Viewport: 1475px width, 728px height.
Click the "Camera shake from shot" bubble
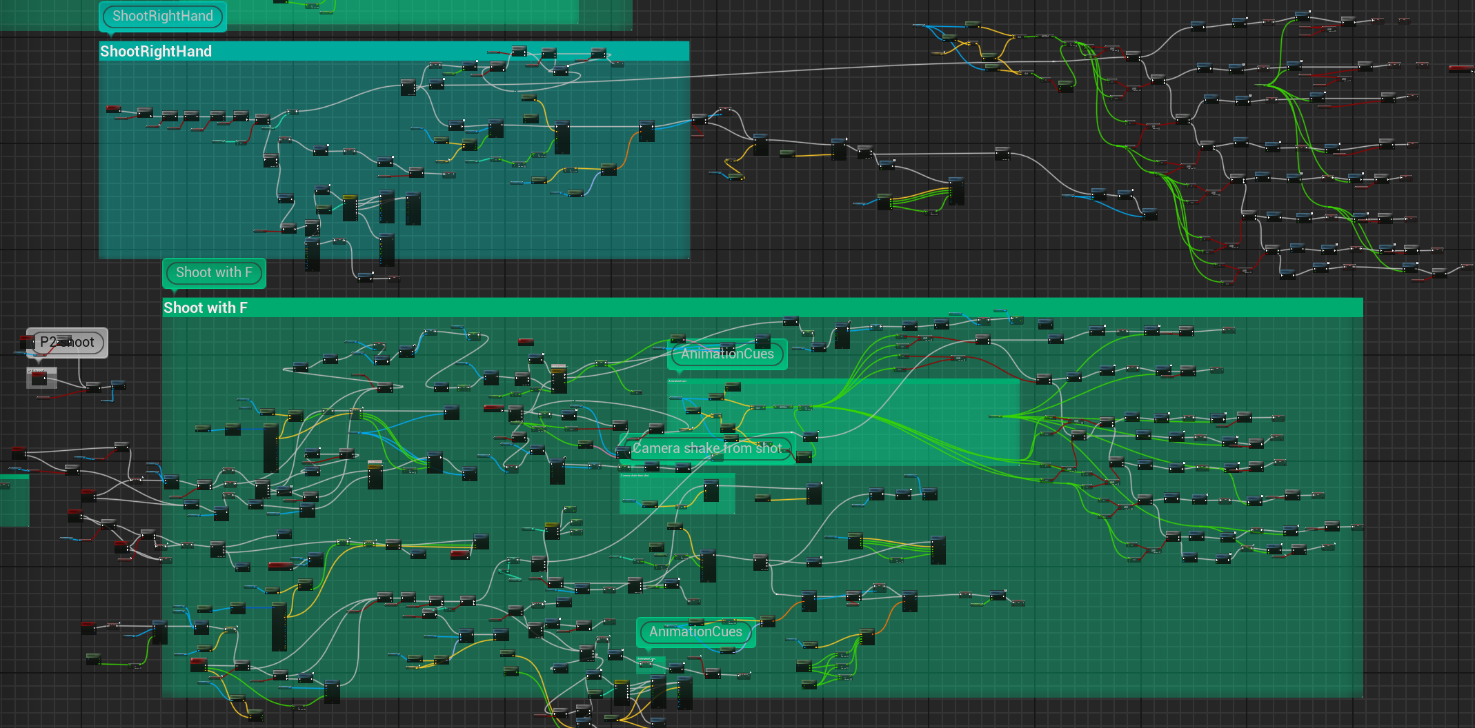tap(706, 449)
